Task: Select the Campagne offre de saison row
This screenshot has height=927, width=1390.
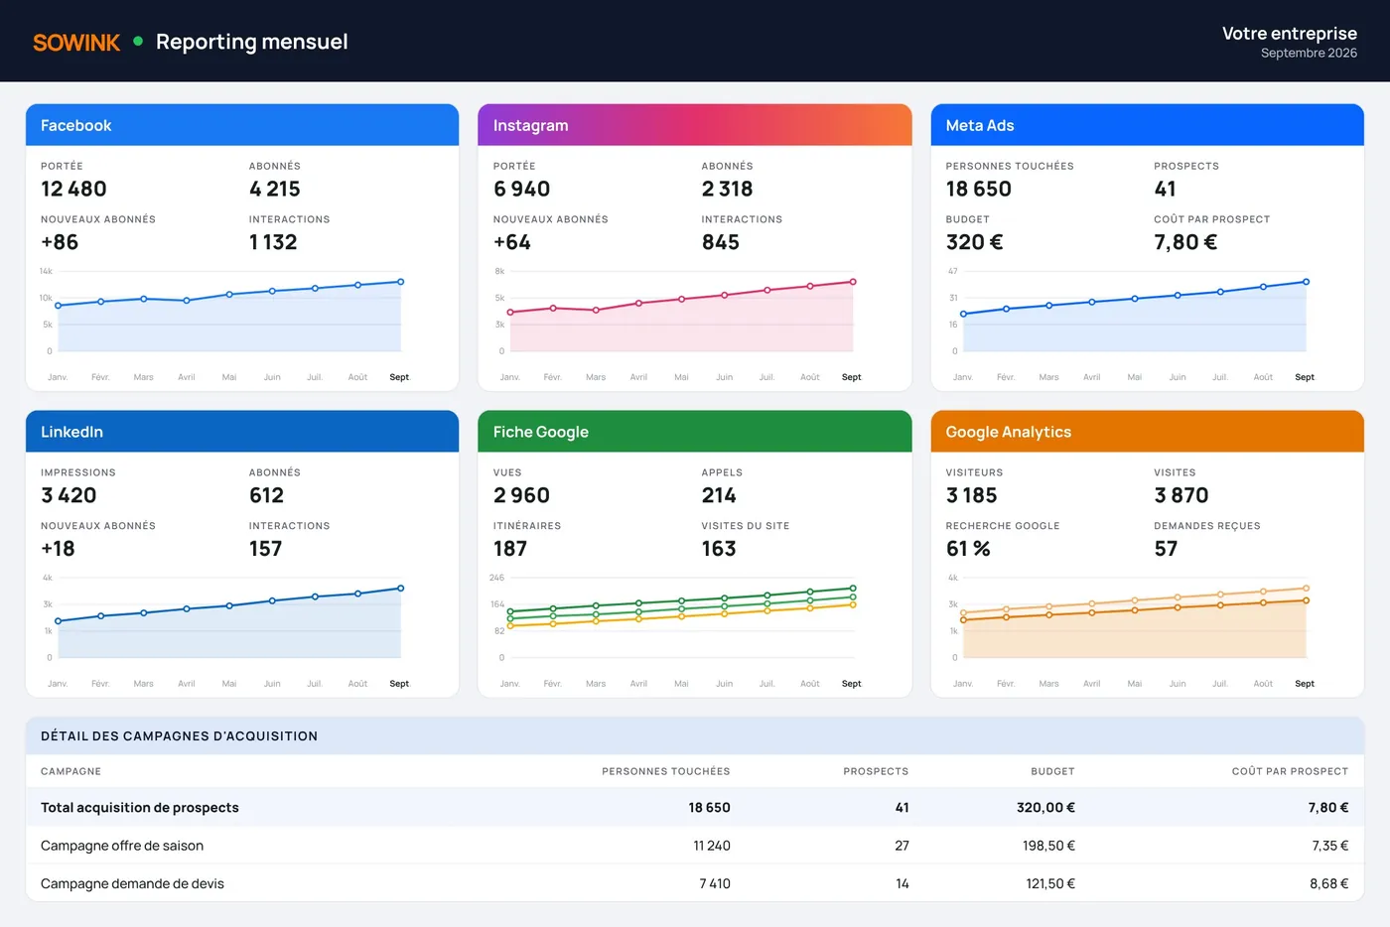Action: click(695, 846)
